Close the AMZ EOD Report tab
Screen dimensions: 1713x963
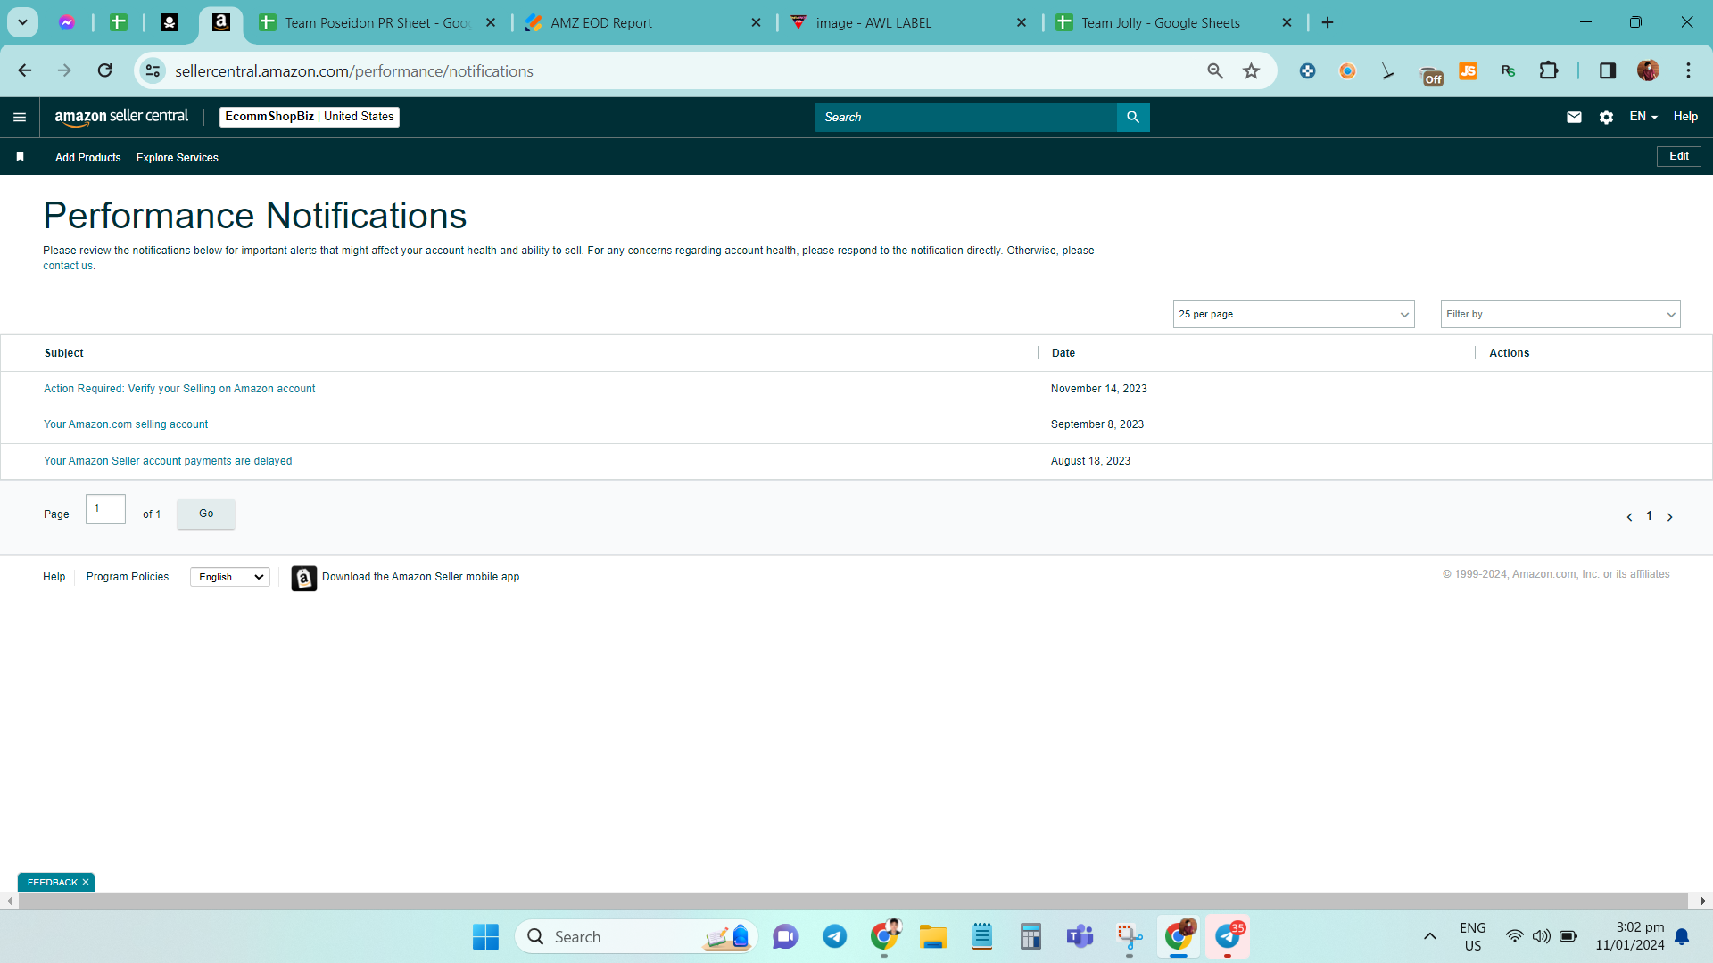(756, 23)
